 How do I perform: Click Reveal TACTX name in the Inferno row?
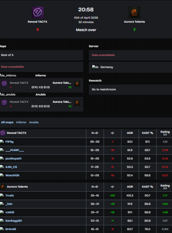[x=19, y=83]
